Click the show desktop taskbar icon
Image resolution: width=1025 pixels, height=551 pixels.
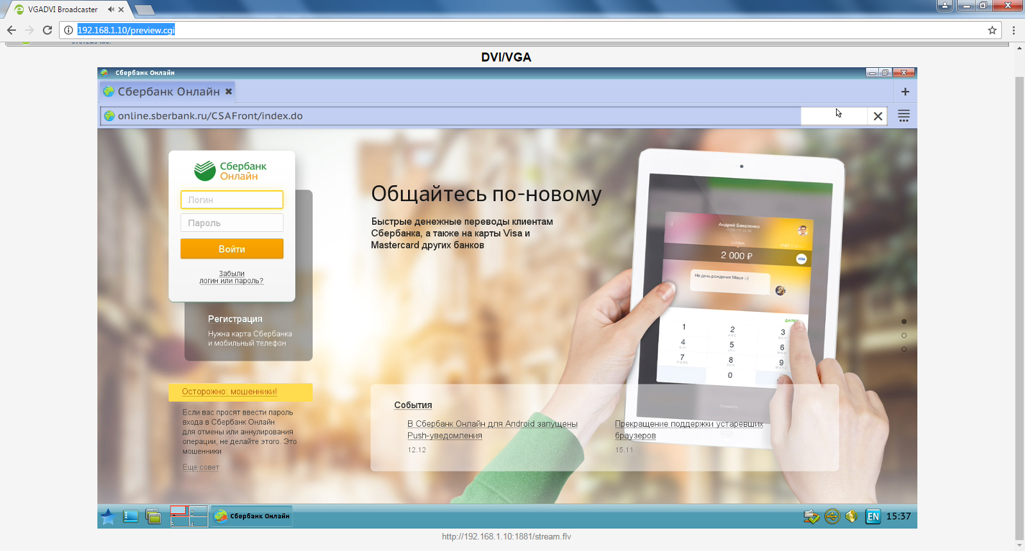[x=131, y=516]
